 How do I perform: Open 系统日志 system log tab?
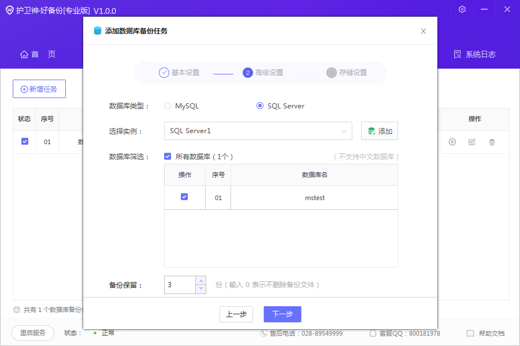pos(474,54)
